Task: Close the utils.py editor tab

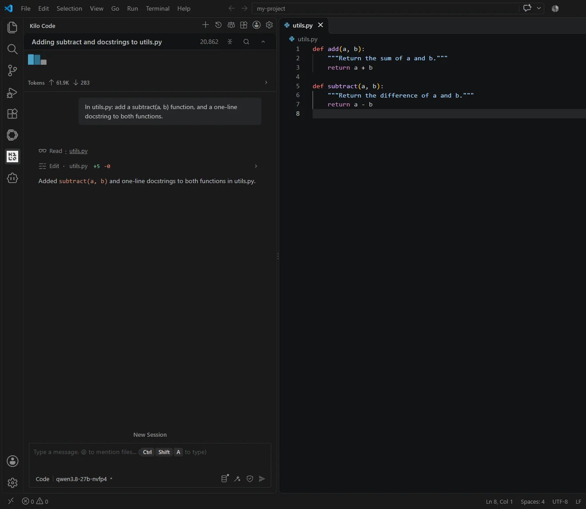Action: pos(321,25)
